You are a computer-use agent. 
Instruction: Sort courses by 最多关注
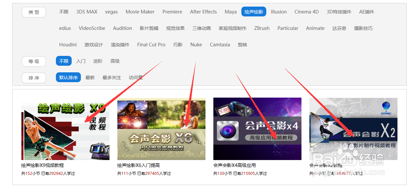(112, 78)
